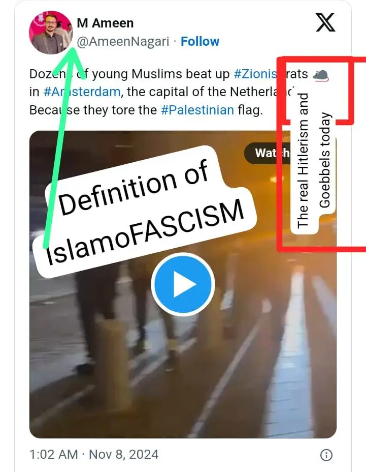Follow the @AmeenNagari account
Screen dimensions: 366x472
pyautogui.click(x=200, y=42)
